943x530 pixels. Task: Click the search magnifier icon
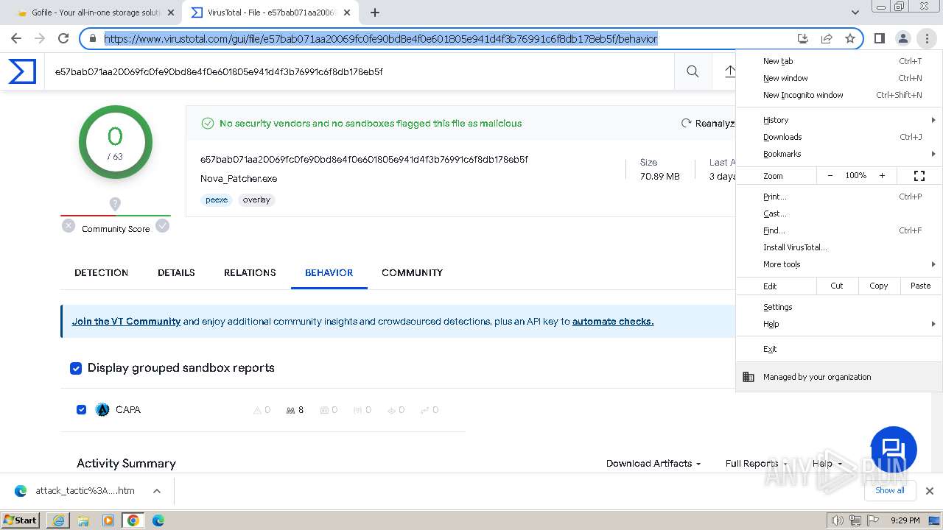point(693,71)
